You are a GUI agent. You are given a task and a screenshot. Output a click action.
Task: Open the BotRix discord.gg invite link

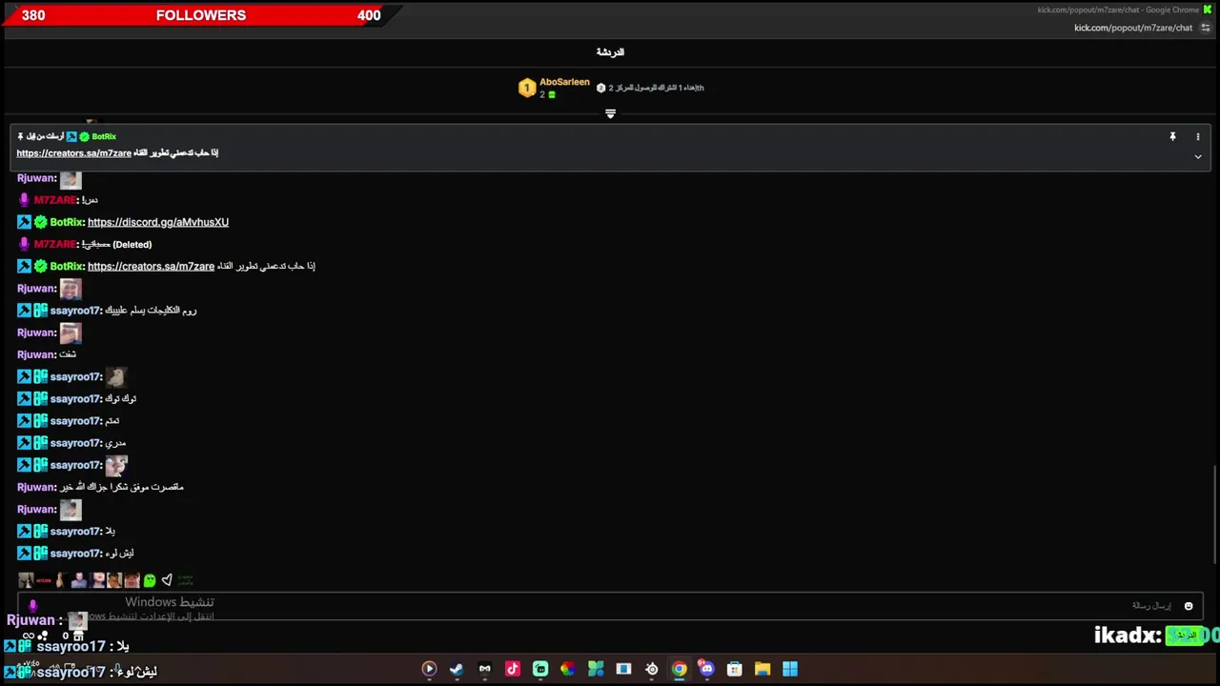158,222
